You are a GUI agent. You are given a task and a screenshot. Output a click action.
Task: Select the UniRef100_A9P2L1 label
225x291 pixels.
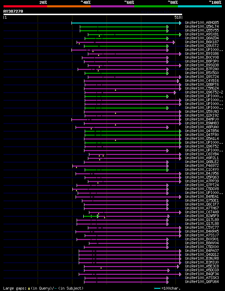click(202, 158)
